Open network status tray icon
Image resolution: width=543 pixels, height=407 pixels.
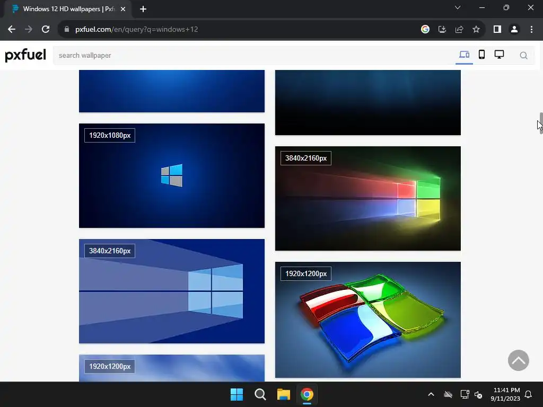click(x=465, y=394)
